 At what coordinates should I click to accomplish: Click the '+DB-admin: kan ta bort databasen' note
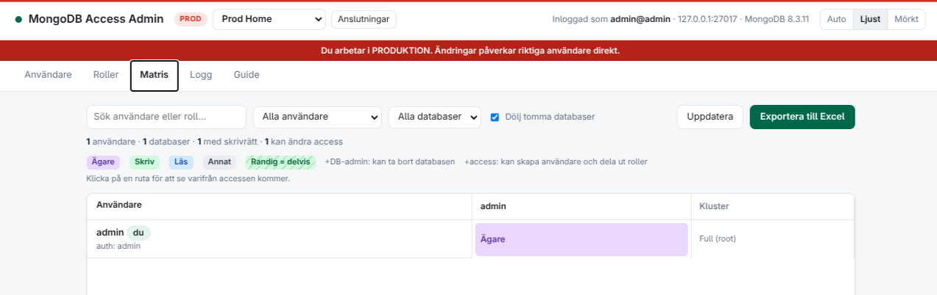pos(390,161)
